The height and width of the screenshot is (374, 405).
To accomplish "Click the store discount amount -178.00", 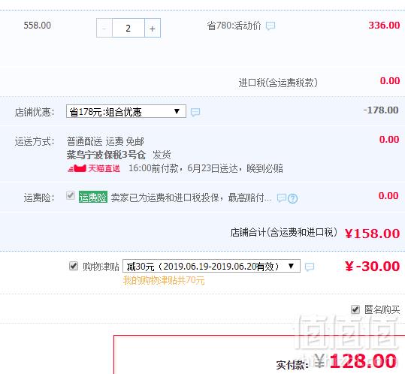I will (381, 110).
